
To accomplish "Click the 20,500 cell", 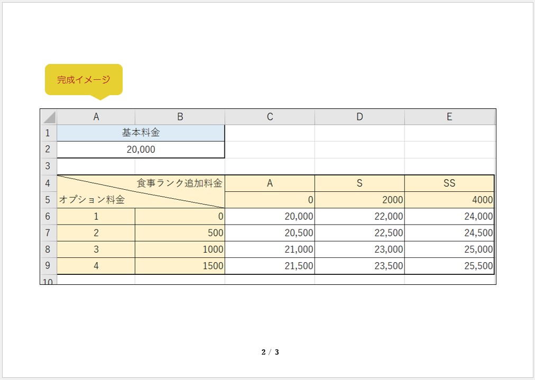I will [x=270, y=233].
